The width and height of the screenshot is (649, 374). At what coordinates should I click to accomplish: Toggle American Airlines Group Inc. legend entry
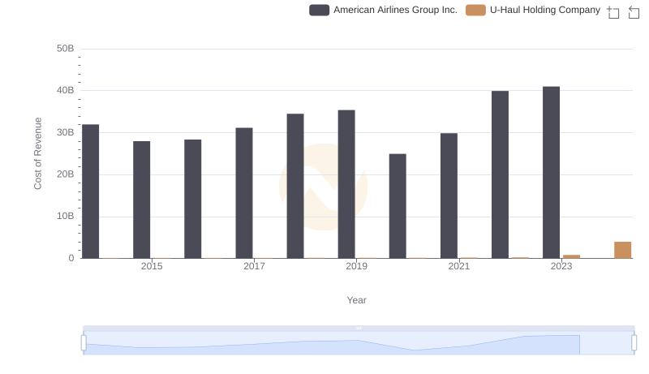click(383, 10)
